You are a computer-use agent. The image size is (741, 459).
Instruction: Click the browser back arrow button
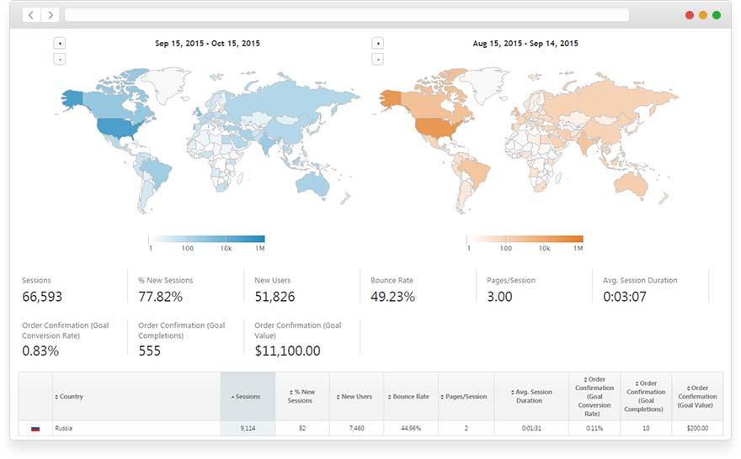(31, 15)
